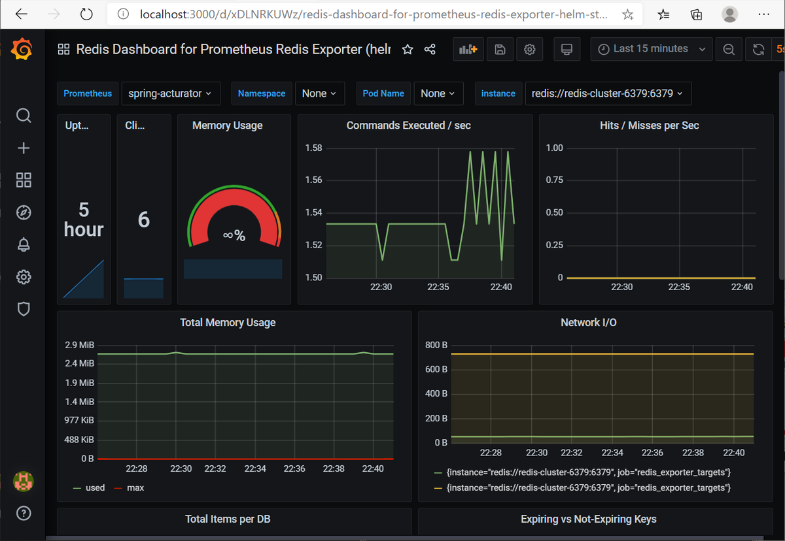Open the Memory Usage panel title menu
Image resolution: width=785 pixels, height=541 pixels.
[228, 125]
